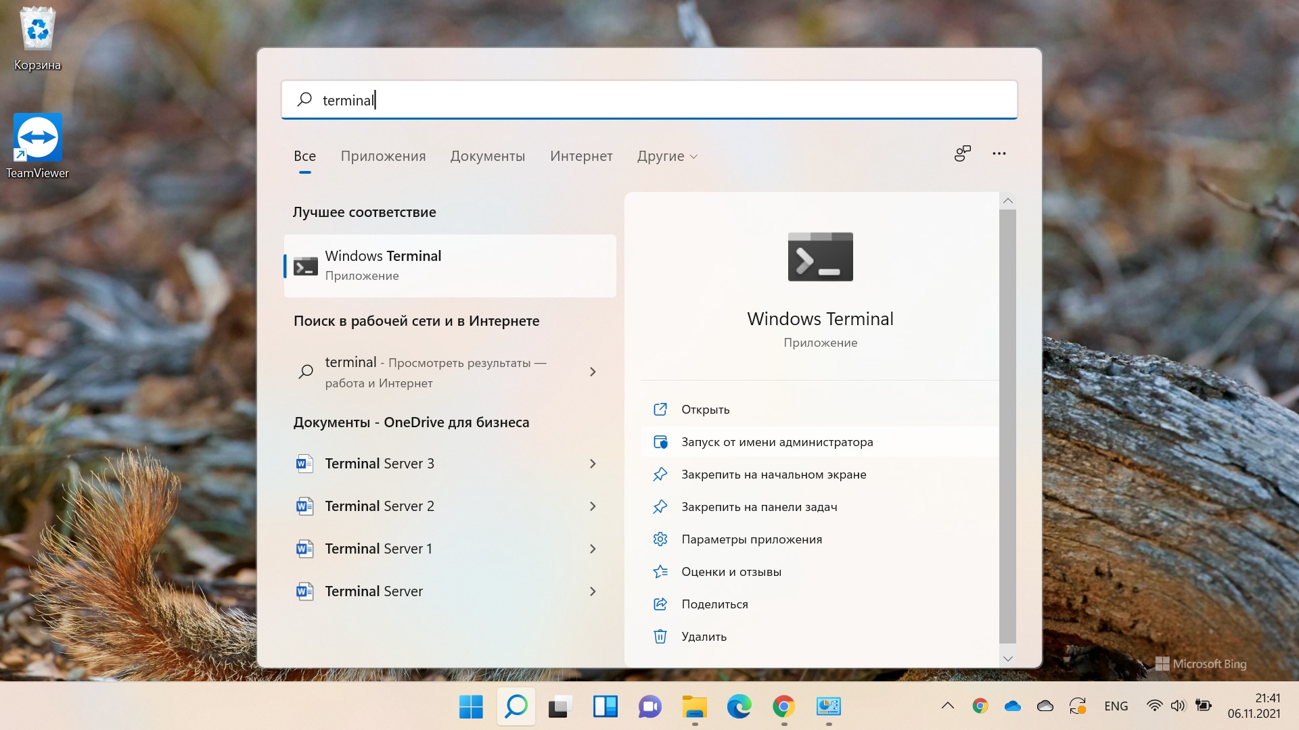Image resolution: width=1299 pixels, height=730 pixels.
Task: Expand arrow next to terminal web search
Action: [x=593, y=372]
